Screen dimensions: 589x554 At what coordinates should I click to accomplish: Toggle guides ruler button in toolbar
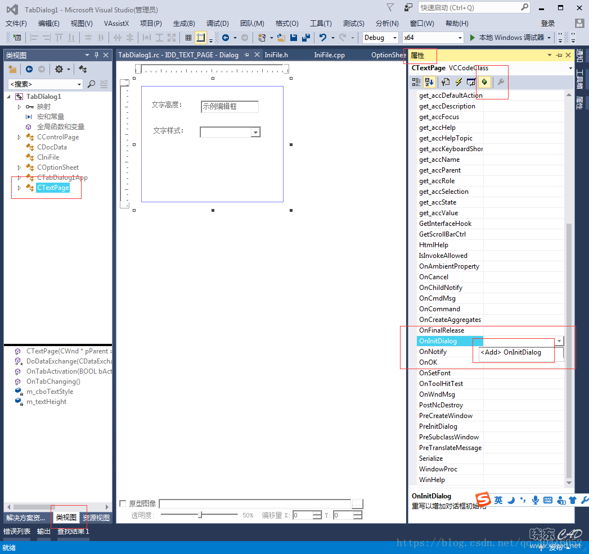point(201,38)
